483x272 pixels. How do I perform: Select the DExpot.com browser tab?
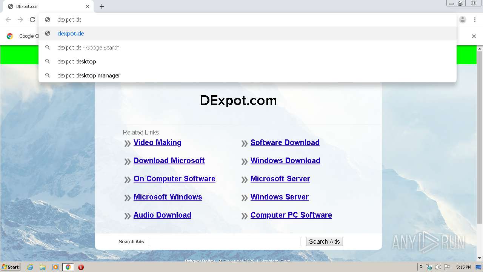48,6
